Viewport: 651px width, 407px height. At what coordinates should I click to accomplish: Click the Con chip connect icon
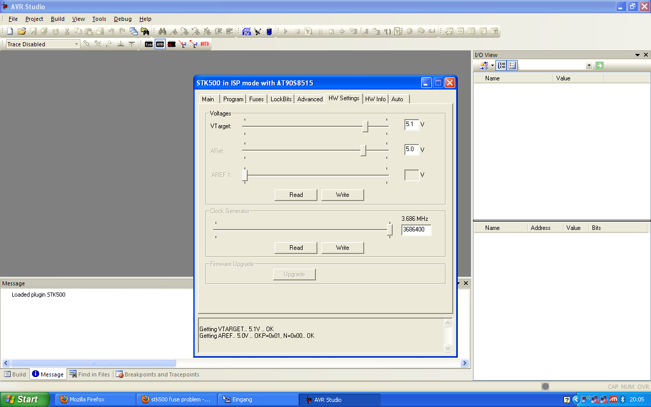tap(149, 44)
